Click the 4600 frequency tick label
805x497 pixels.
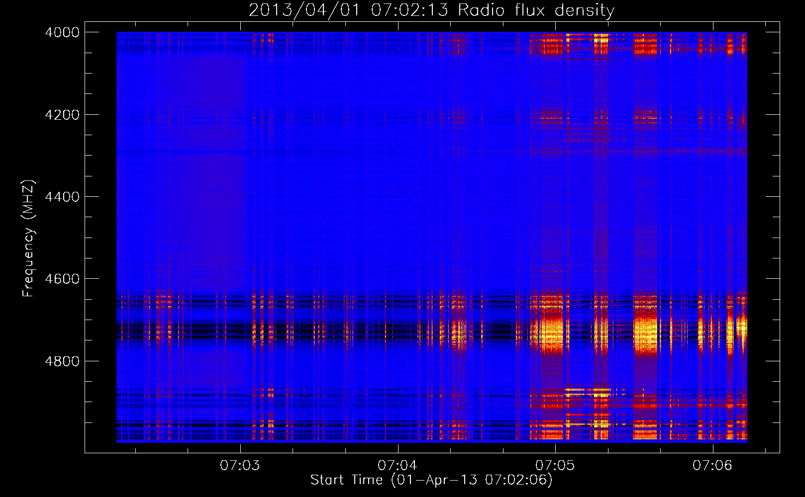(x=62, y=279)
